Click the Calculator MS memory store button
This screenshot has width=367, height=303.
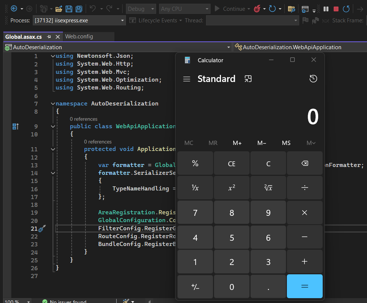pos(286,143)
